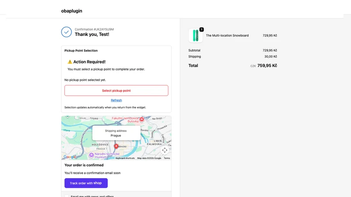
Task: Click the Shipping address Prague card
Action: pyautogui.click(x=116, y=133)
